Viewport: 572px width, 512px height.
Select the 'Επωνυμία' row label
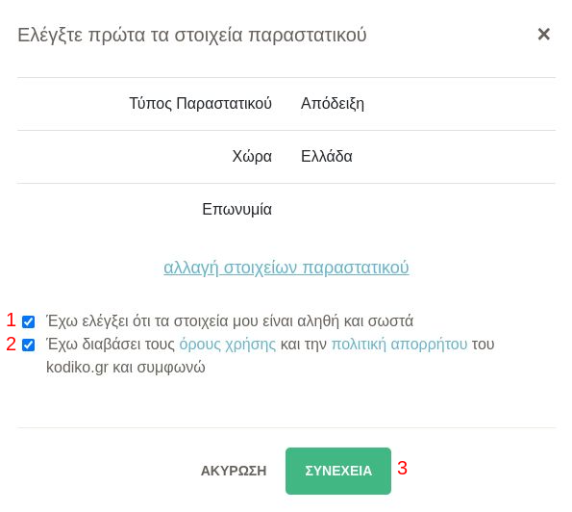tap(237, 209)
